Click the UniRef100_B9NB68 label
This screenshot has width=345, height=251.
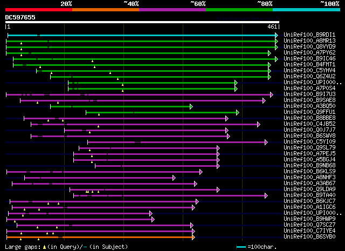(309, 166)
